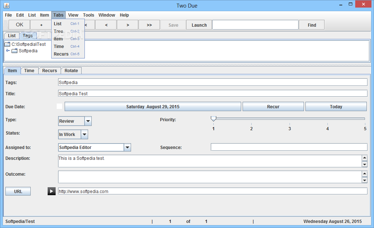The height and width of the screenshot is (228, 374).
Task: Open the File menu
Action: click(x=8, y=15)
